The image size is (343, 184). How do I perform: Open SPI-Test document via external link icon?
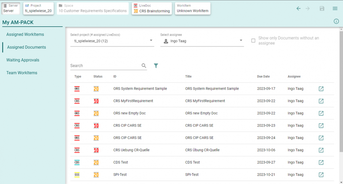(x=321, y=175)
